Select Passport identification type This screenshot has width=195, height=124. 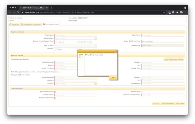[x=56, y=42]
